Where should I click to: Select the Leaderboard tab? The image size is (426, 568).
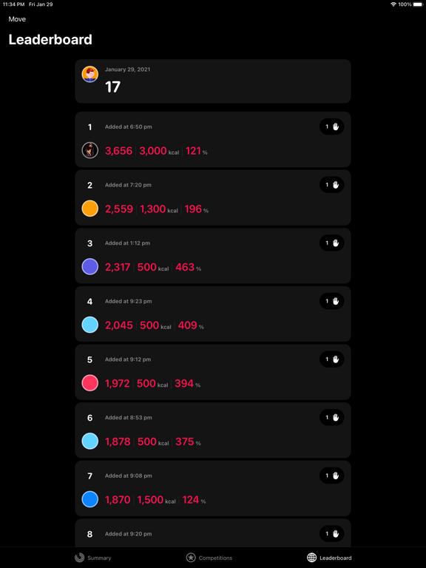pos(329,558)
